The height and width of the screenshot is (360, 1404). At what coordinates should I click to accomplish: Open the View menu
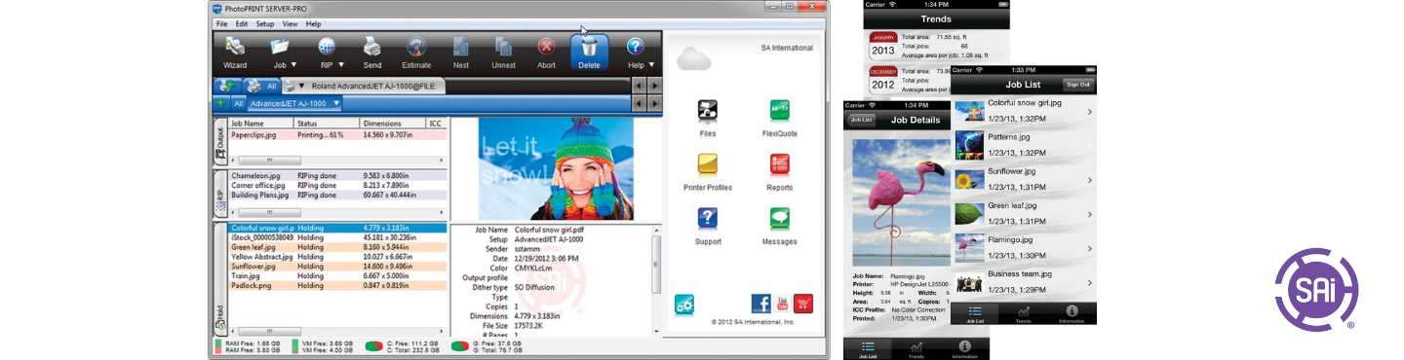291,23
